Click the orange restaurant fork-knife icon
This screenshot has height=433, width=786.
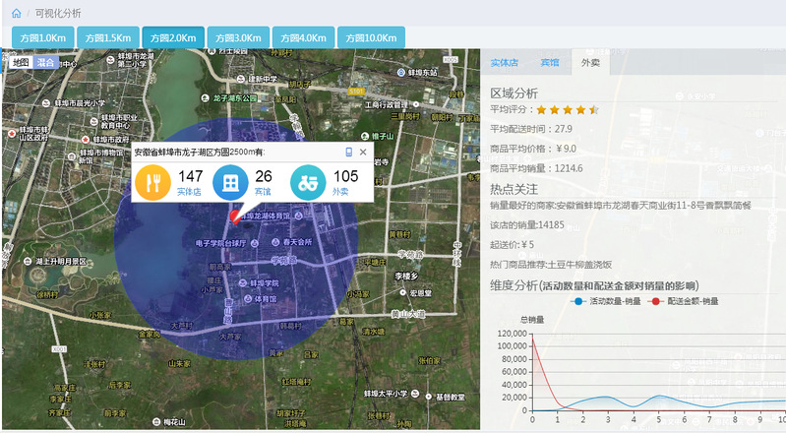point(152,183)
